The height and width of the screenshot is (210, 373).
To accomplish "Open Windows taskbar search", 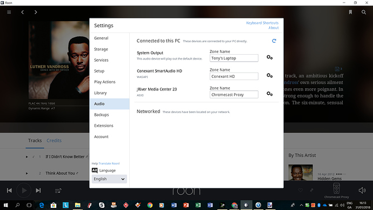I will tap(17, 205).
